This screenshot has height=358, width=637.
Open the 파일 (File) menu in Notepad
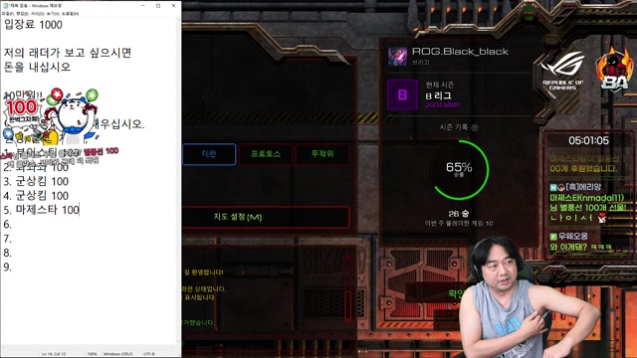click(x=8, y=13)
